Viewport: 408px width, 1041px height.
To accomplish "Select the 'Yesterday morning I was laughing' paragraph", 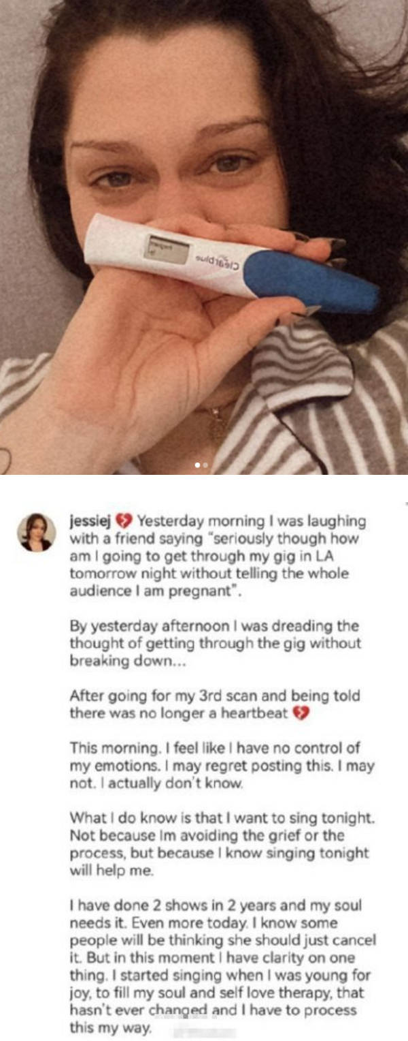I will [x=218, y=557].
